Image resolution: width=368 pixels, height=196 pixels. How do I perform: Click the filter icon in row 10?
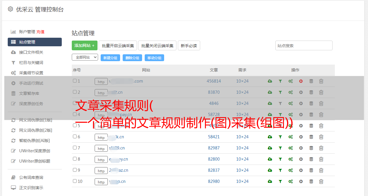click(x=280, y=181)
